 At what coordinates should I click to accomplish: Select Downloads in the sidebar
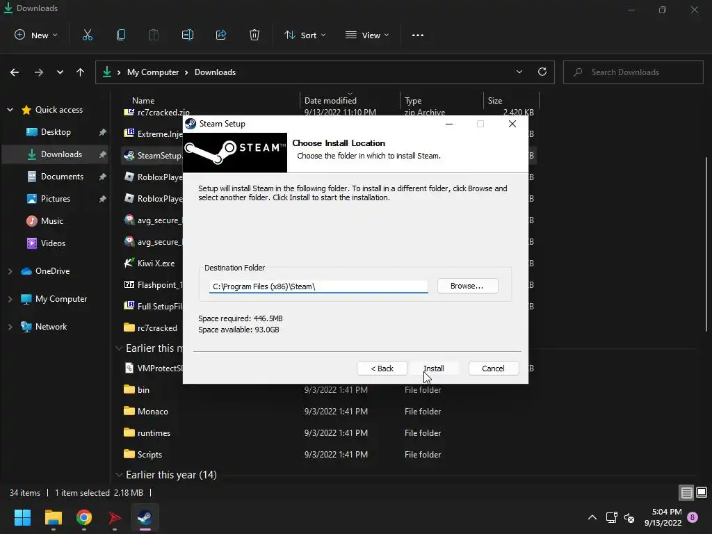[56, 154]
